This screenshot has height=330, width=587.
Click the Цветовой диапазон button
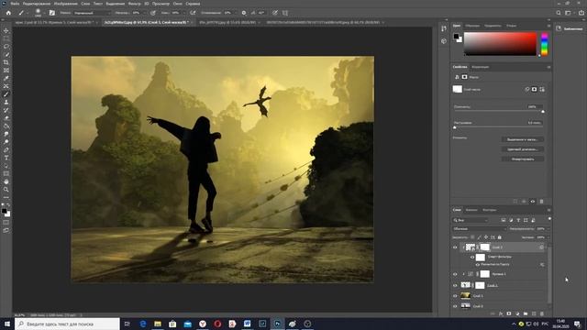point(522,149)
